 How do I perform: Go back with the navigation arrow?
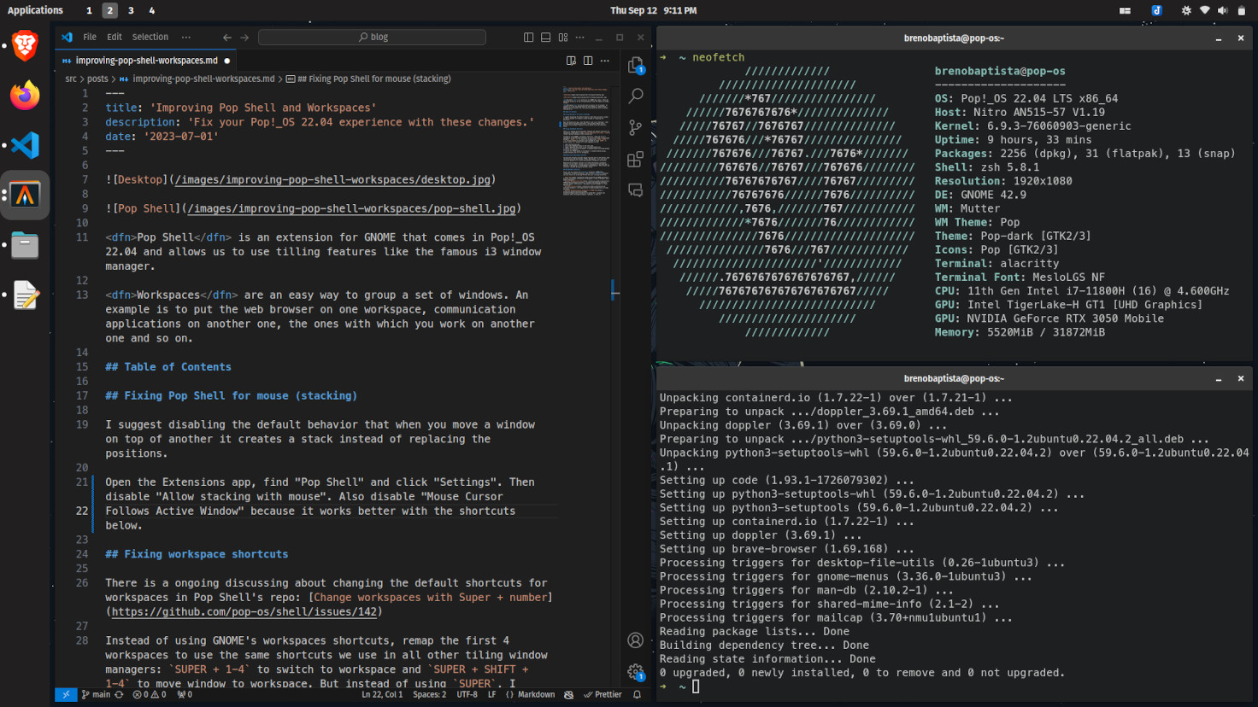[x=226, y=38]
